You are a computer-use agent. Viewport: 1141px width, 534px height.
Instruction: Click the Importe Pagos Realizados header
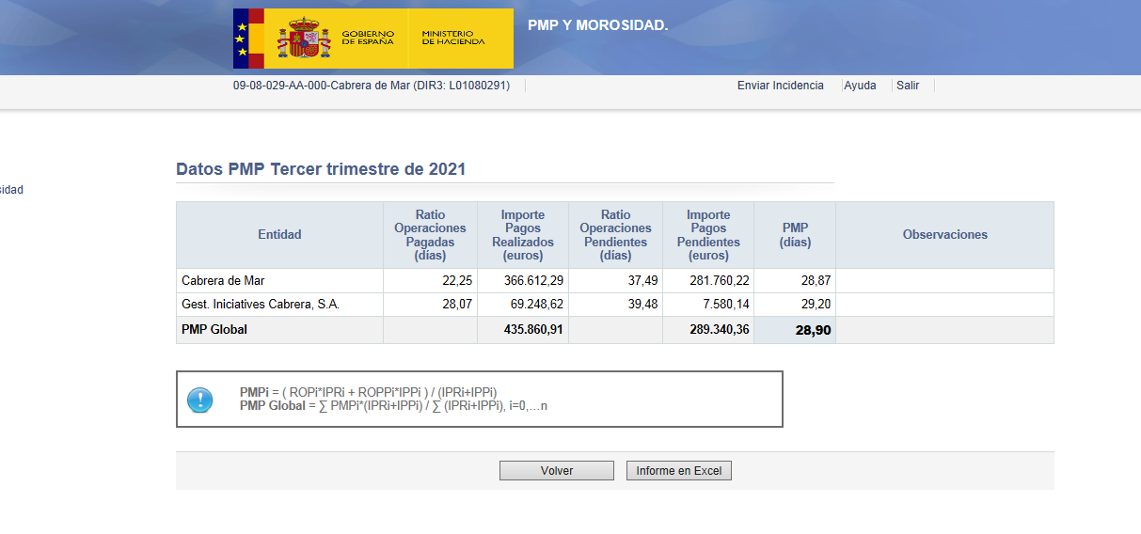523,235
